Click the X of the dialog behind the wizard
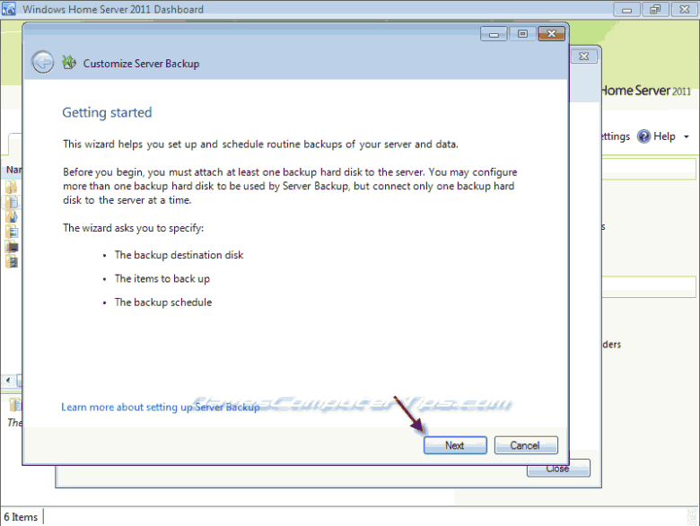Viewport: 700px width, 526px height. coord(584,57)
